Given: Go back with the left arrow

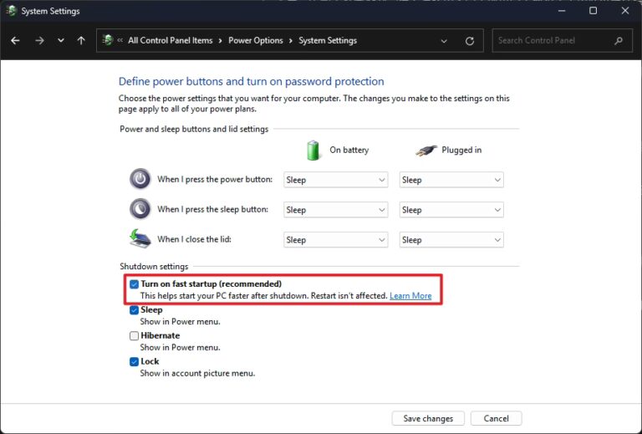Looking at the screenshot, I should pyautogui.click(x=15, y=40).
